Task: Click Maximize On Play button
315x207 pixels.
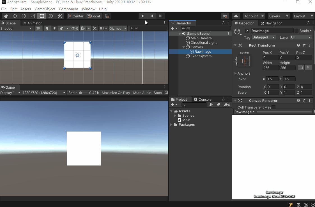Action: tap(116, 93)
